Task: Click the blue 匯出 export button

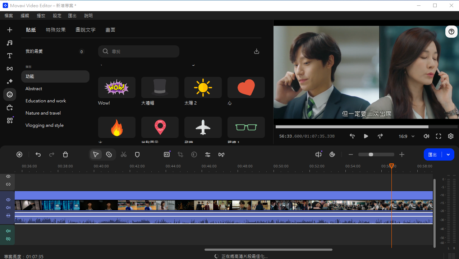Action: [x=433, y=154]
